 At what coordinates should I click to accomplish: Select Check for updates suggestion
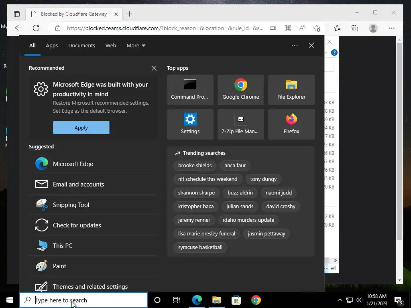click(93, 225)
